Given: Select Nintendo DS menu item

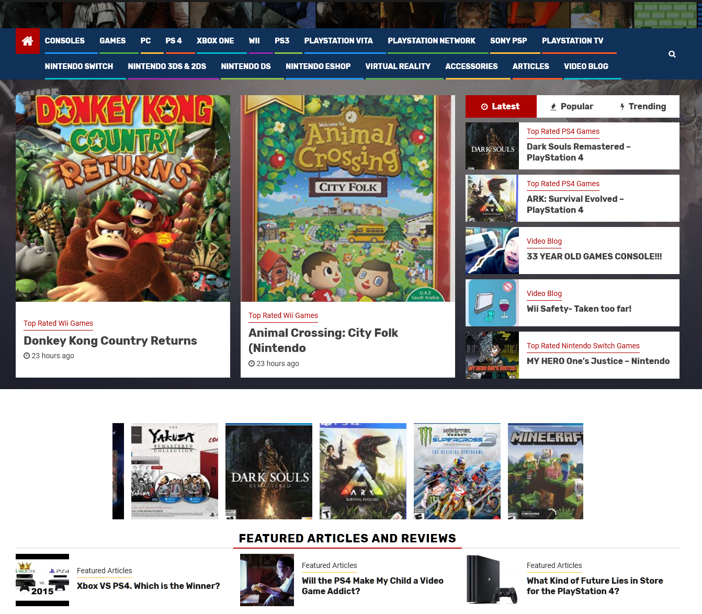Looking at the screenshot, I should [x=246, y=66].
